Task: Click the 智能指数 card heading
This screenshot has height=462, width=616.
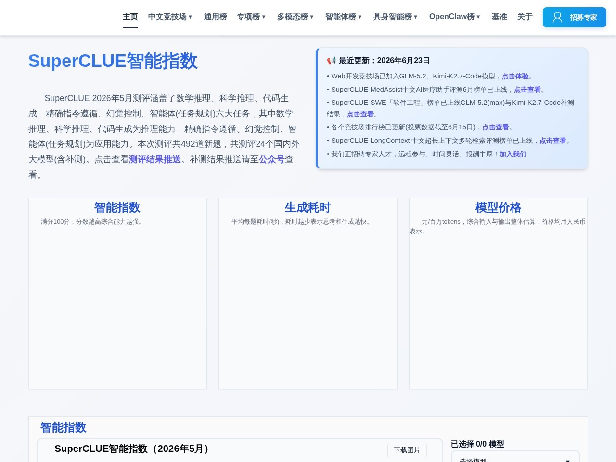Action: [117, 207]
